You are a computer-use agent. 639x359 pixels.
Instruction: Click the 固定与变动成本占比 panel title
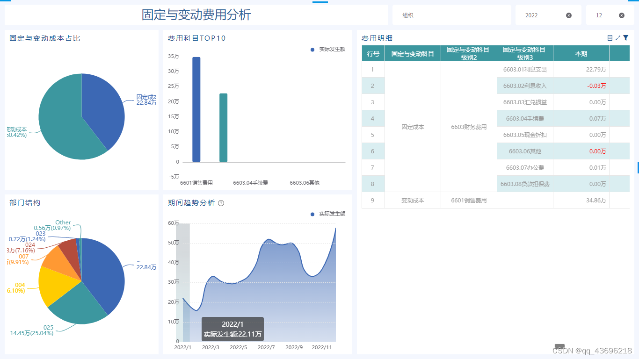tap(45, 38)
